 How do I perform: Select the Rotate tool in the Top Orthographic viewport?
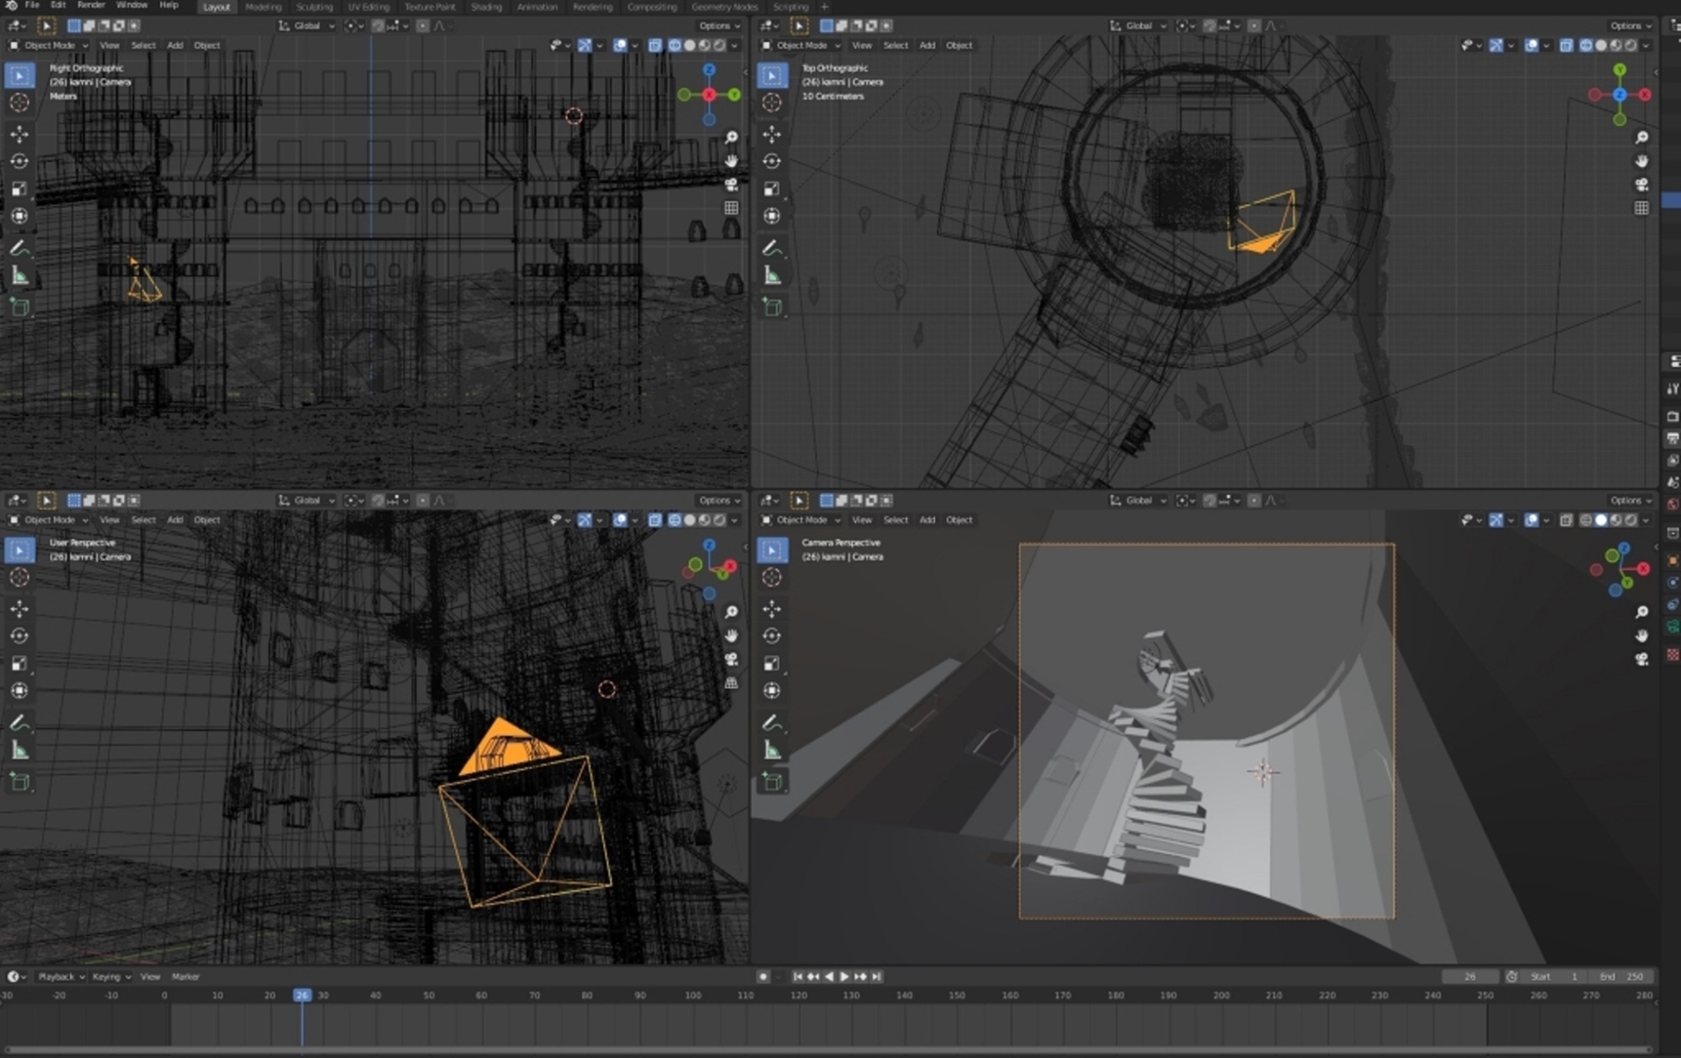(x=772, y=161)
